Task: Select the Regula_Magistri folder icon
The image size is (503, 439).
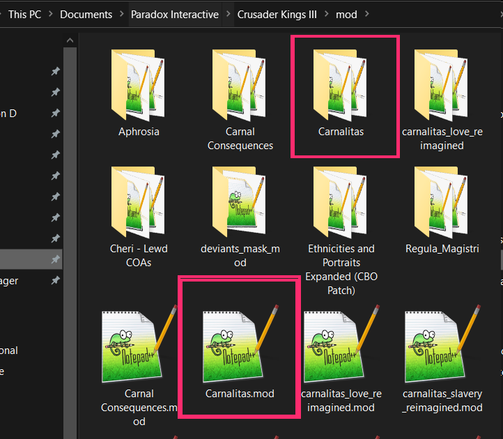Action: tap(441, 202)
